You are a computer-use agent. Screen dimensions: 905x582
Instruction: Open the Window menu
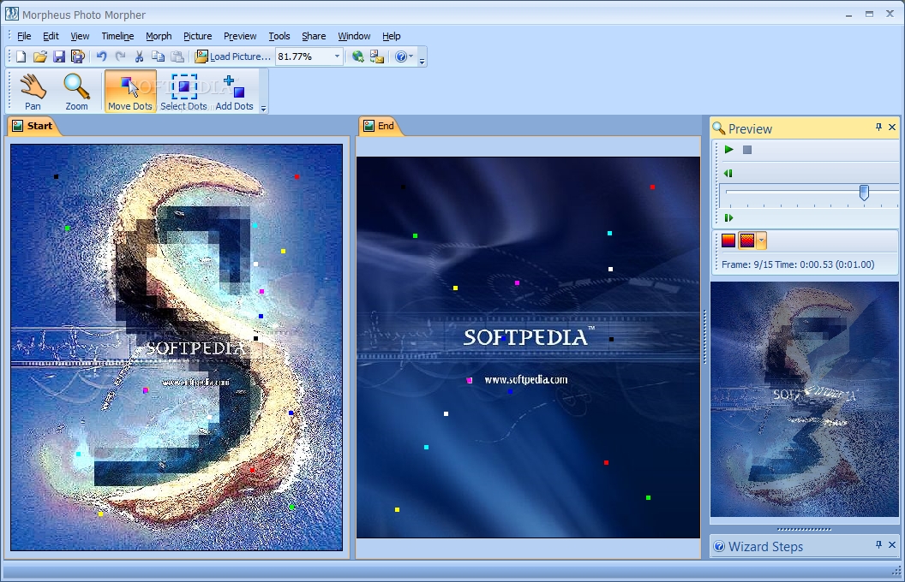[354, 36]
